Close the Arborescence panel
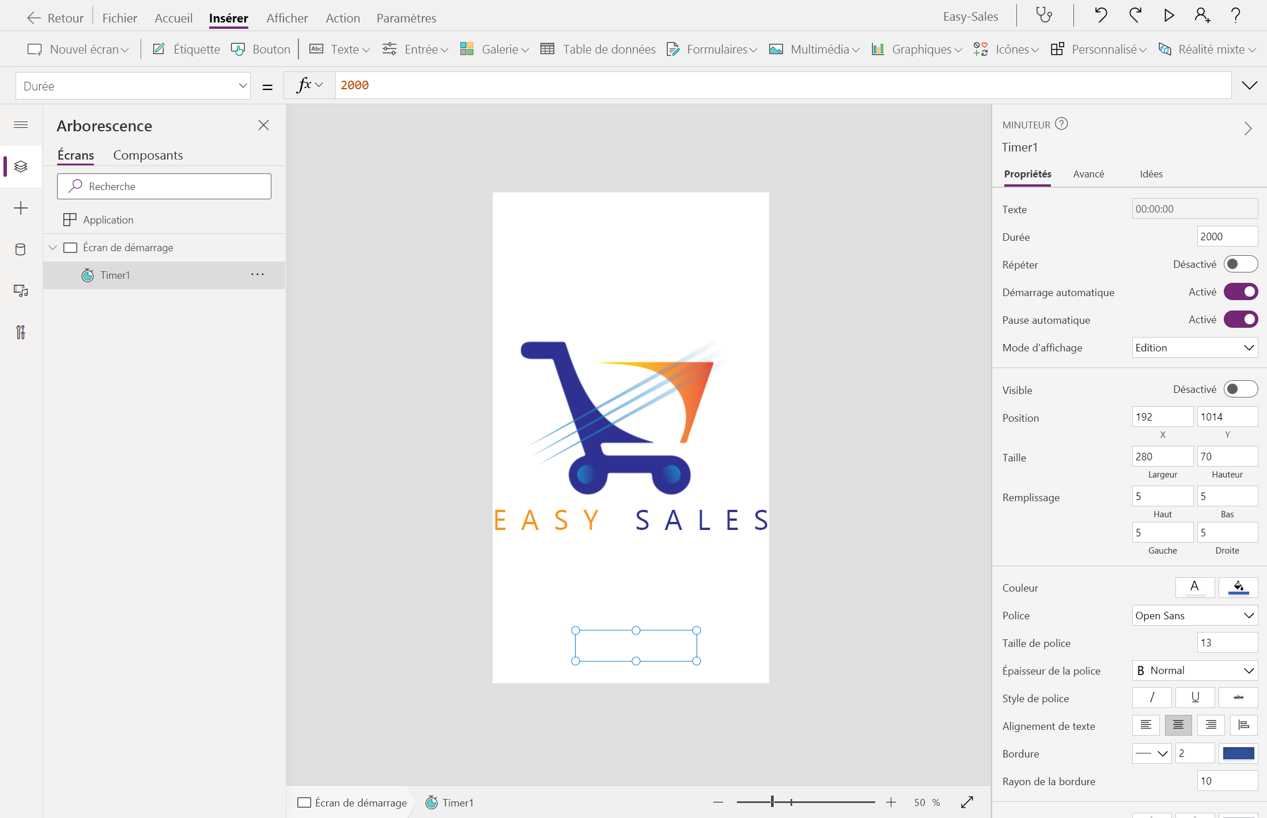 coord(264,125)
